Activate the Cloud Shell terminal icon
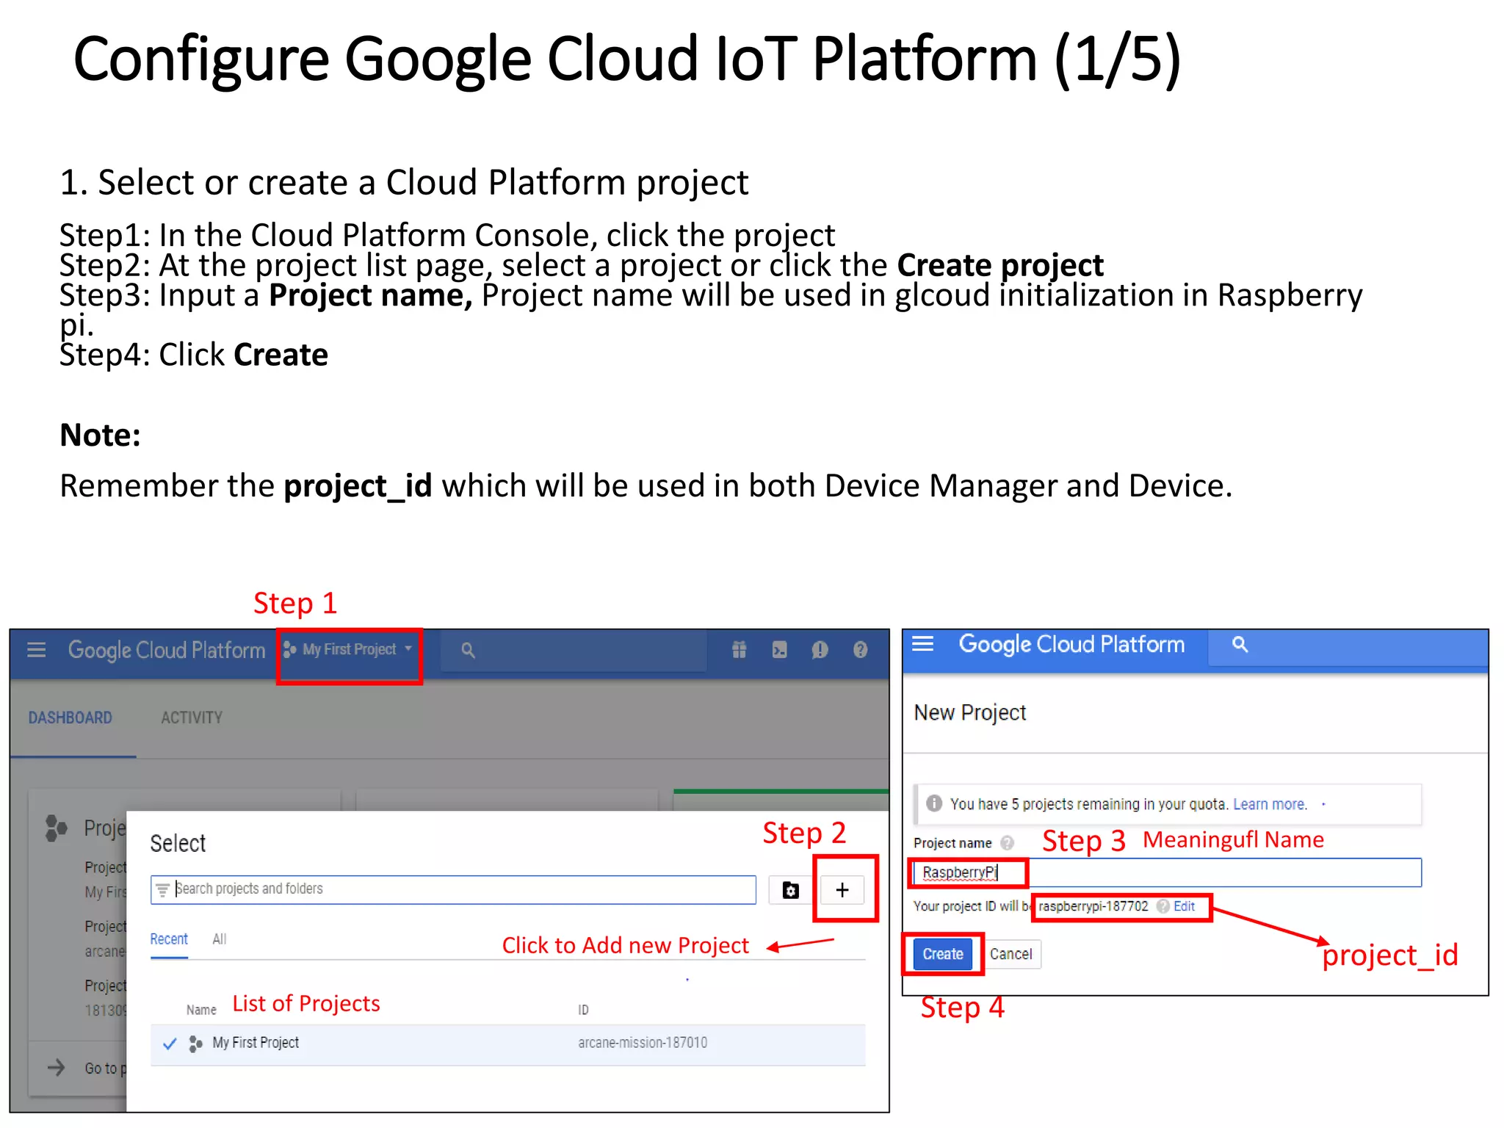The width and height of the screenshot is (1504, 1128). [x=779, y=650]
